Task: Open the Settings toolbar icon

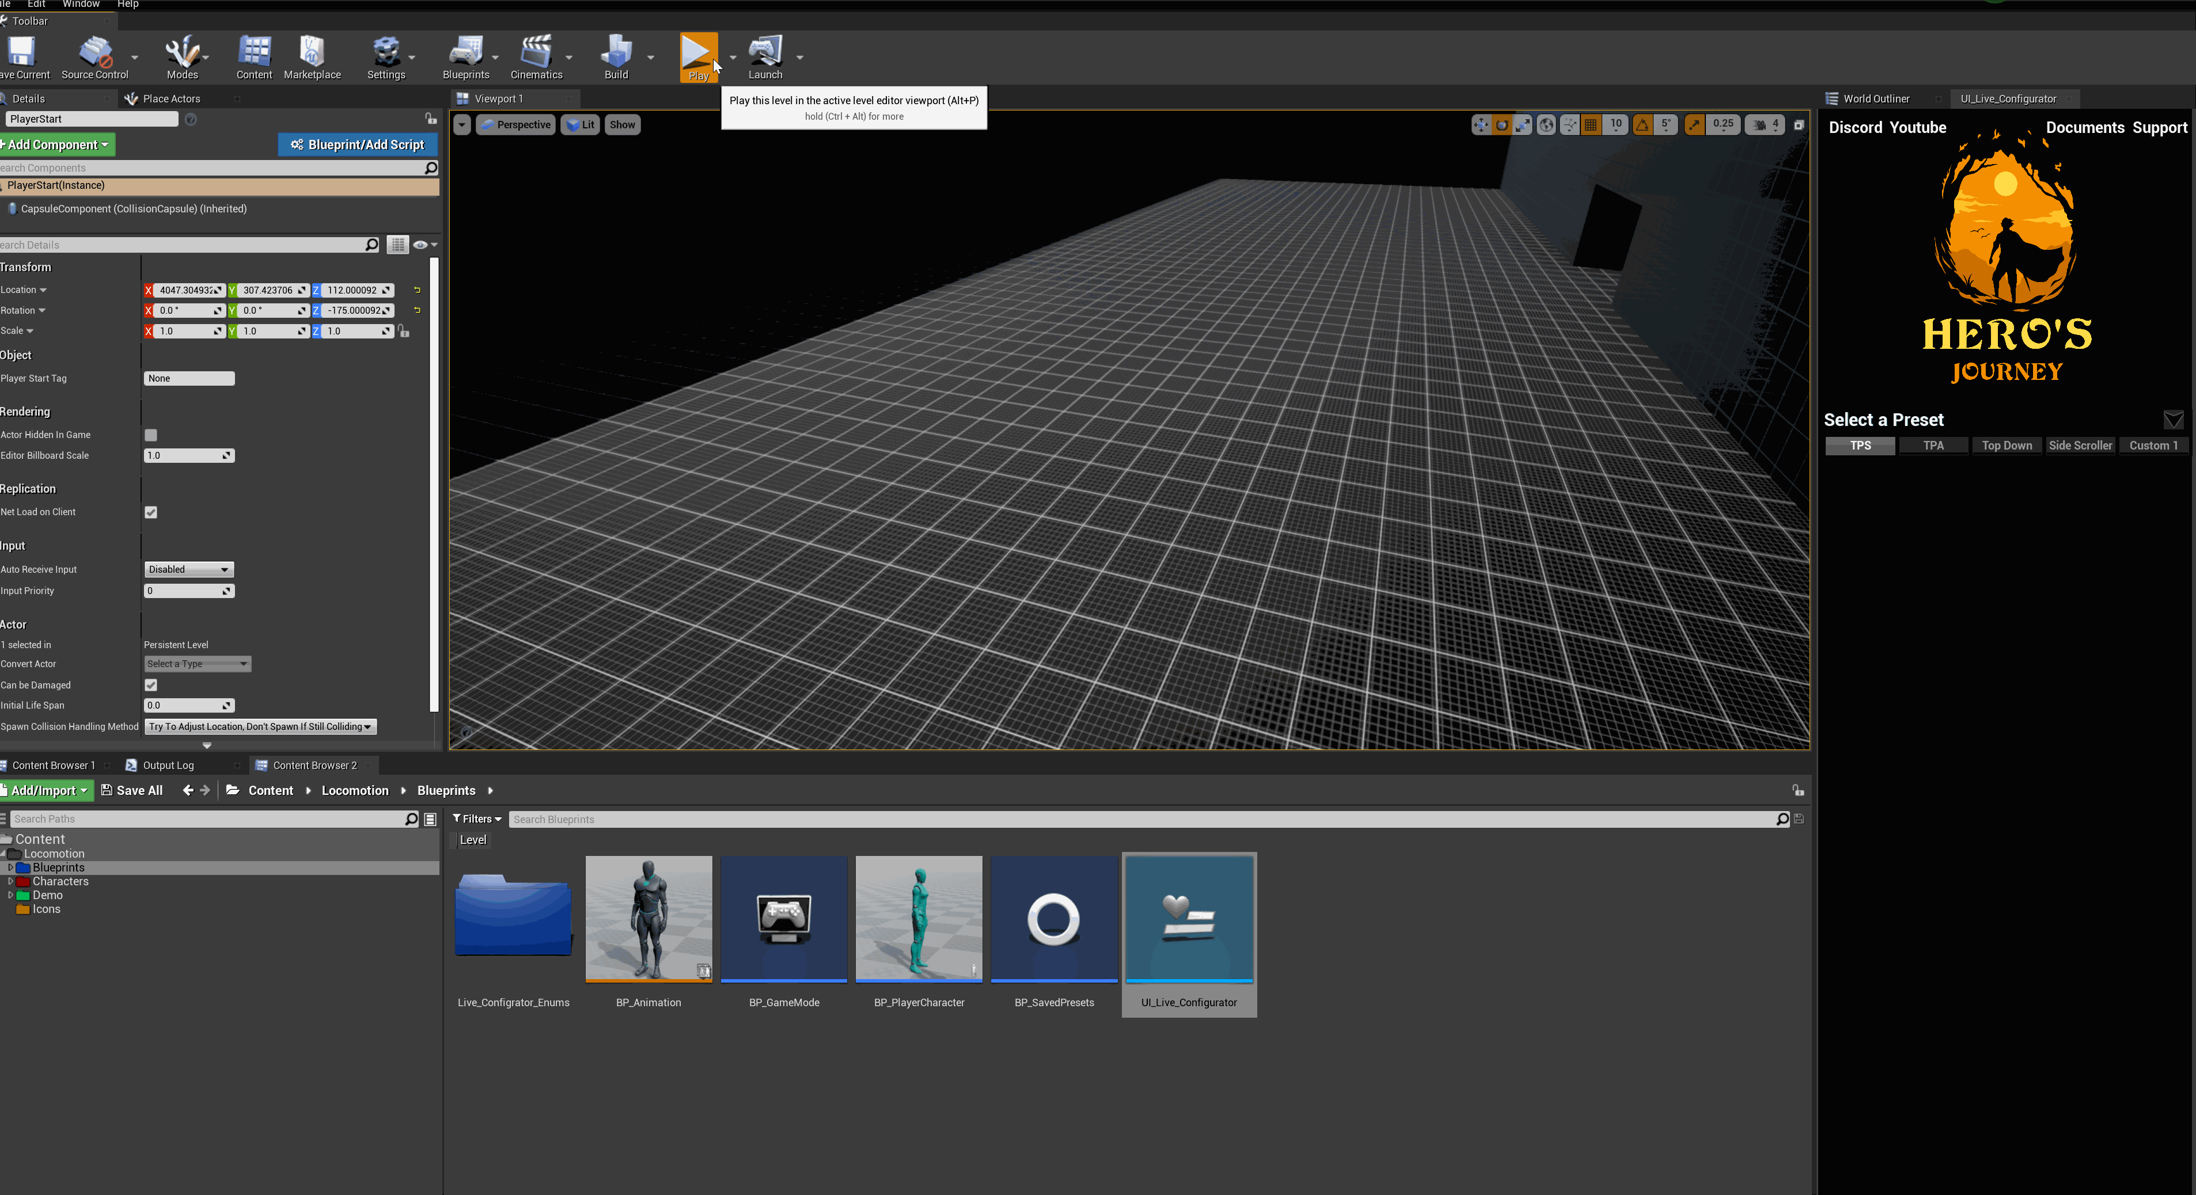Action: (386, 57)
